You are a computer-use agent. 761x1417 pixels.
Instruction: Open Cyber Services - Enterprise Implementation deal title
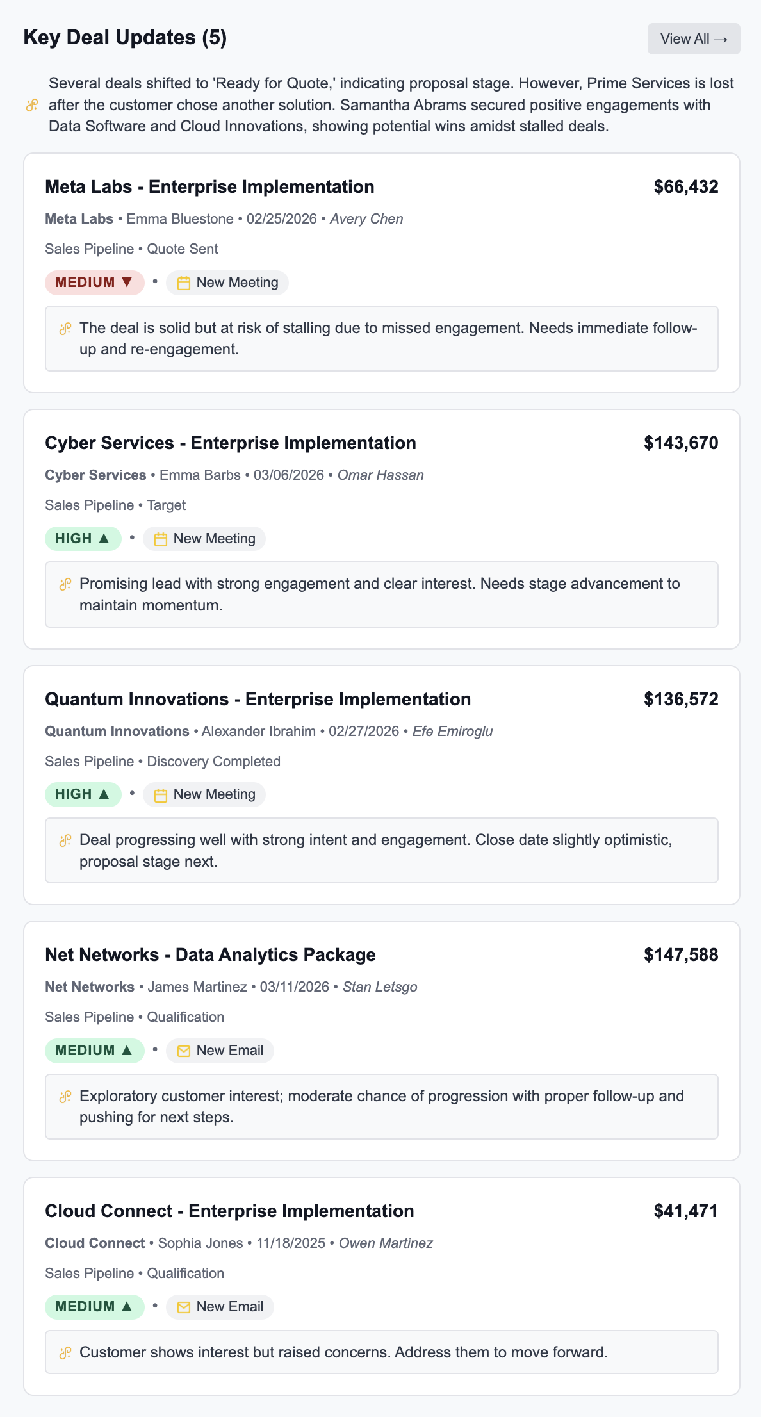(x=230, y=443)
